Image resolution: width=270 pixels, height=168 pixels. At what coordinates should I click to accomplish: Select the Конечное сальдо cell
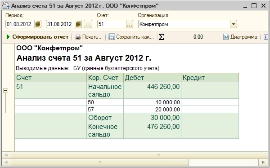(105, 130)
